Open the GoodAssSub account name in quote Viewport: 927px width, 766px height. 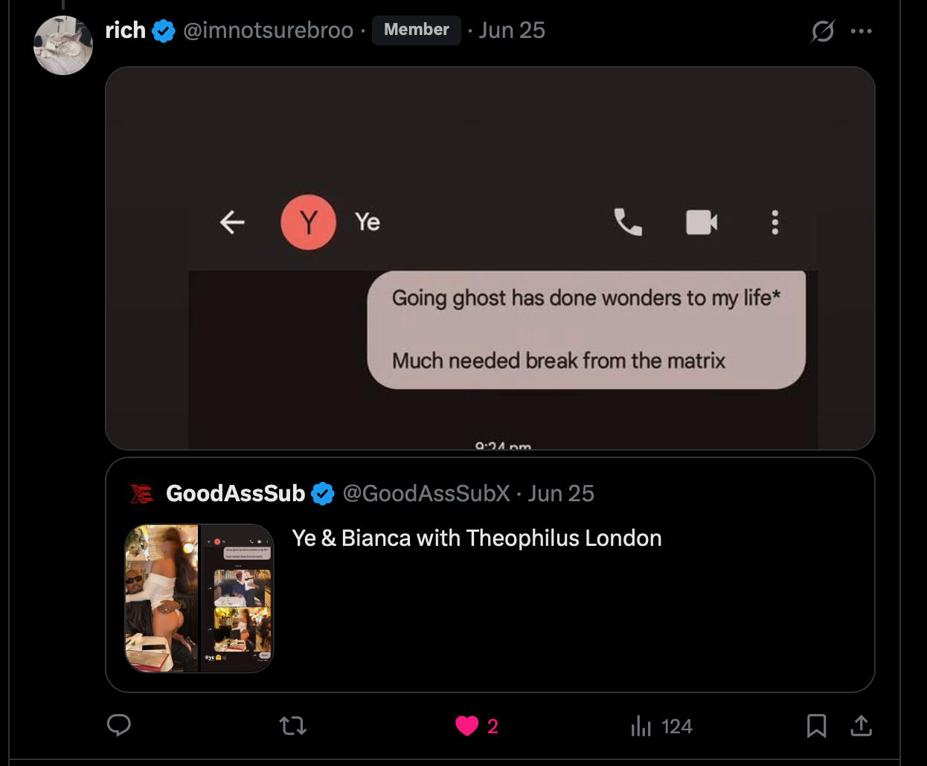(235, 493)
